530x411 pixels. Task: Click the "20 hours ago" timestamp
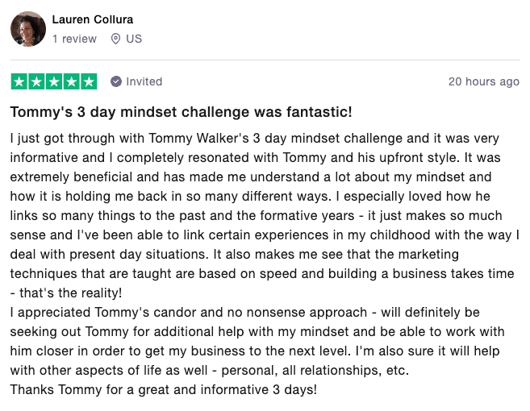(x=484, y=81)
